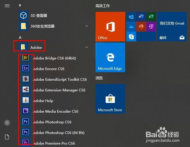The image size is (190, 147).
Task: Open the Word icon in tile group
Action: click(141, 17)
